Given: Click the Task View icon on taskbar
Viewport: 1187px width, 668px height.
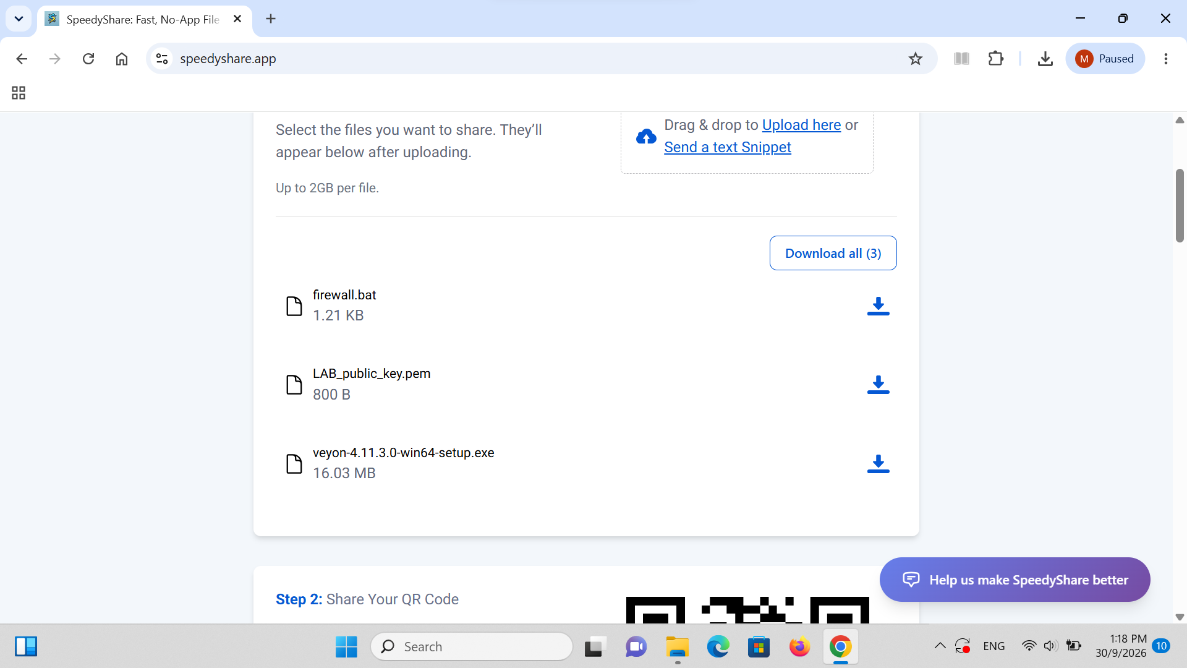Looking at the screenshot, I should [595, 647].
